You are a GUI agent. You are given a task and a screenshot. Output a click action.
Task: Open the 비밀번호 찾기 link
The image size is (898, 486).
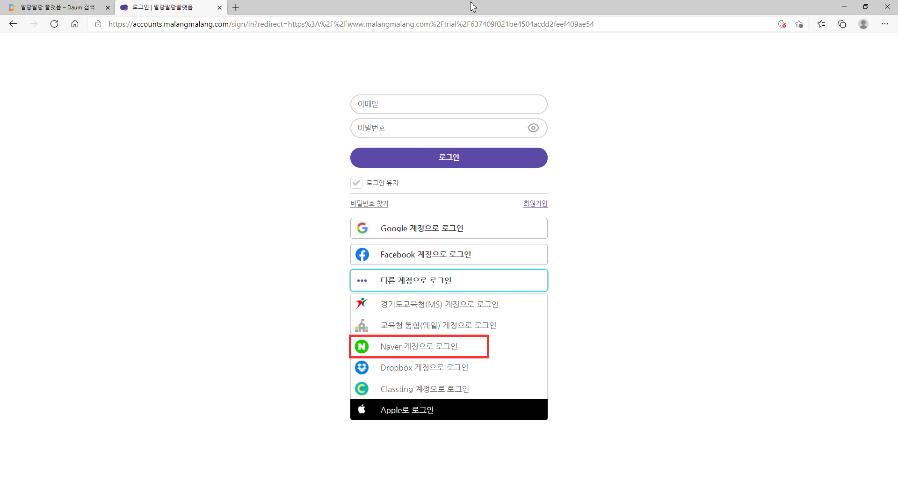(369, 204)
